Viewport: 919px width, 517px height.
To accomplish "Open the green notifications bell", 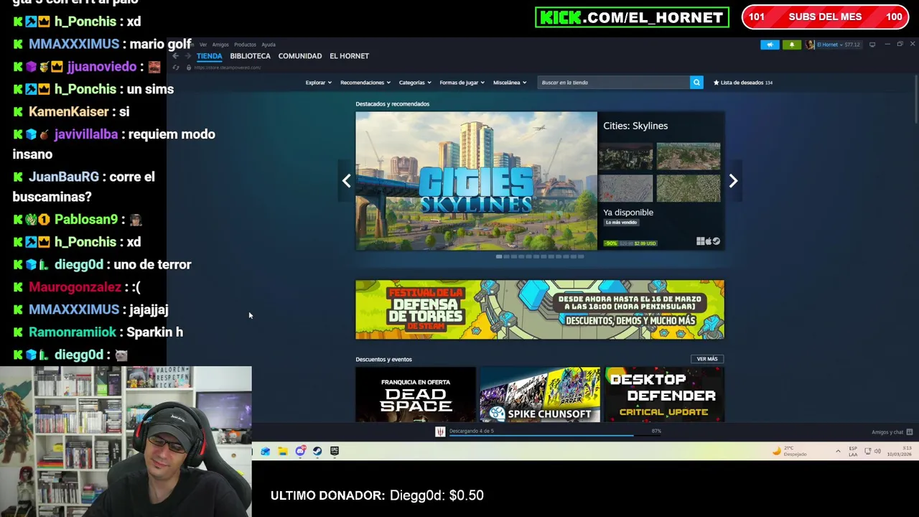I will [792, 45].
